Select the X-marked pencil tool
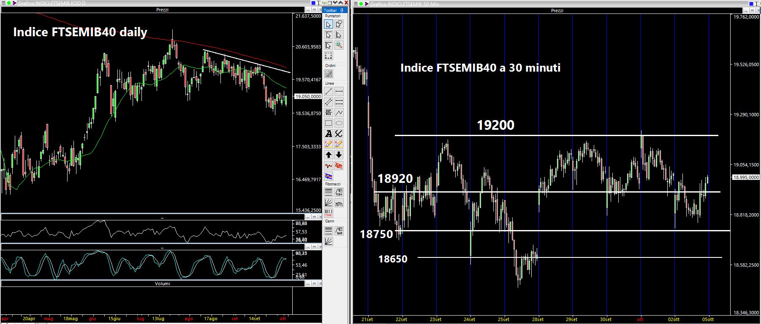761x324 pixels. point(339,144)
